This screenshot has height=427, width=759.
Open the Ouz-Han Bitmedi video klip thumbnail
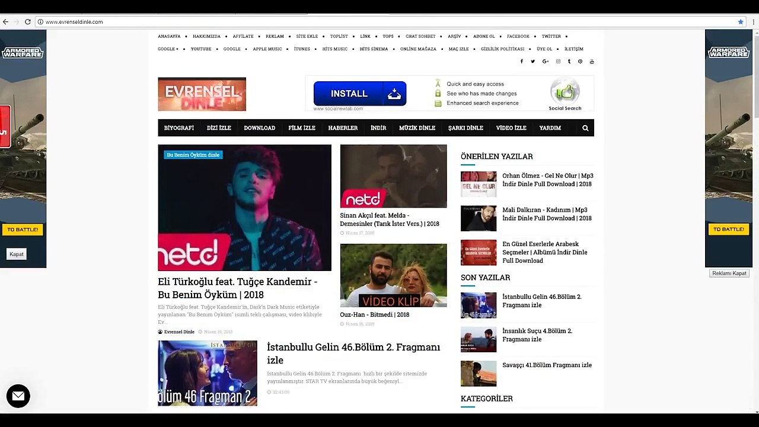[x=393, y=275]
